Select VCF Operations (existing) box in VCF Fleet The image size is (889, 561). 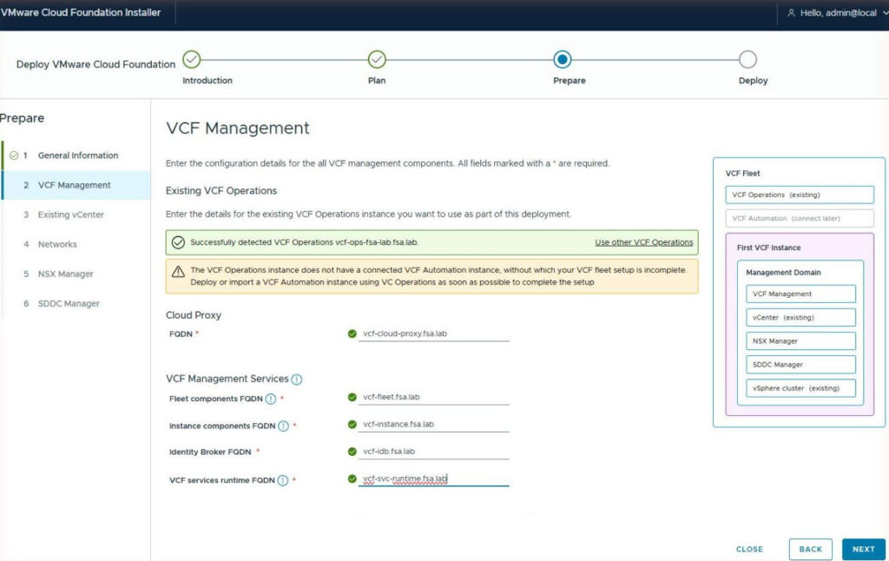800,195
